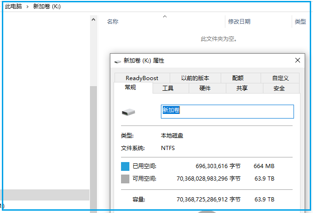Click the navigation pane scroll up arrow

(93, 20)
